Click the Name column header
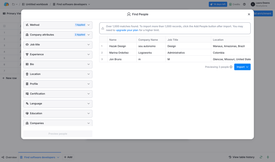This screenshot has height=162, width=275. [x=122, y=40]
